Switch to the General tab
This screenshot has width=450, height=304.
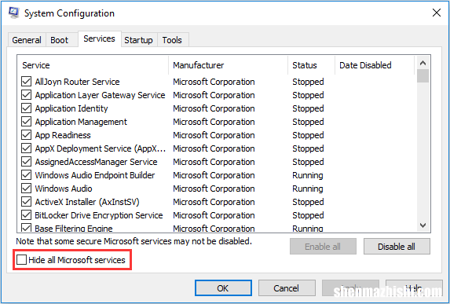[x=27, y=40]
